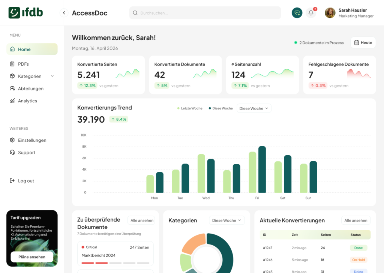
Task: Click Alle ansehen in Zu überprüfende Dokumente
Action: coord(141,220)
